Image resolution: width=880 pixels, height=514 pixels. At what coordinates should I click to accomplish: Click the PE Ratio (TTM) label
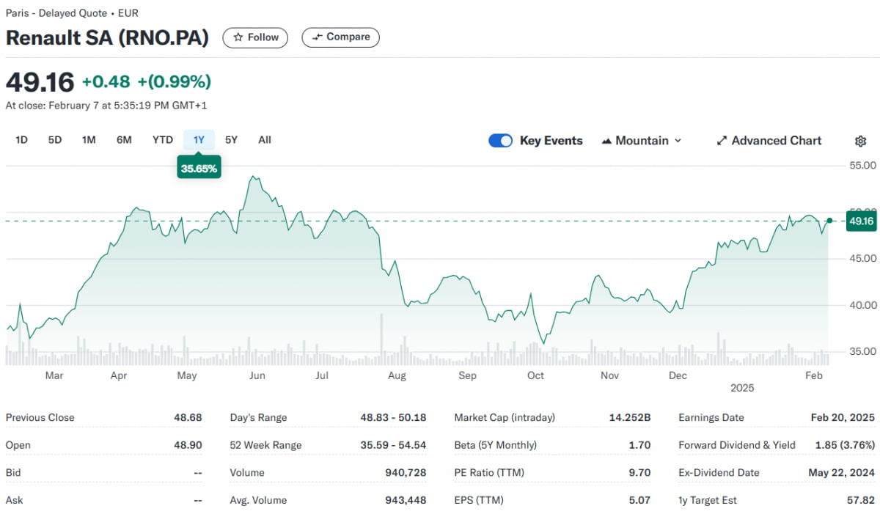[x=491, y=473]
